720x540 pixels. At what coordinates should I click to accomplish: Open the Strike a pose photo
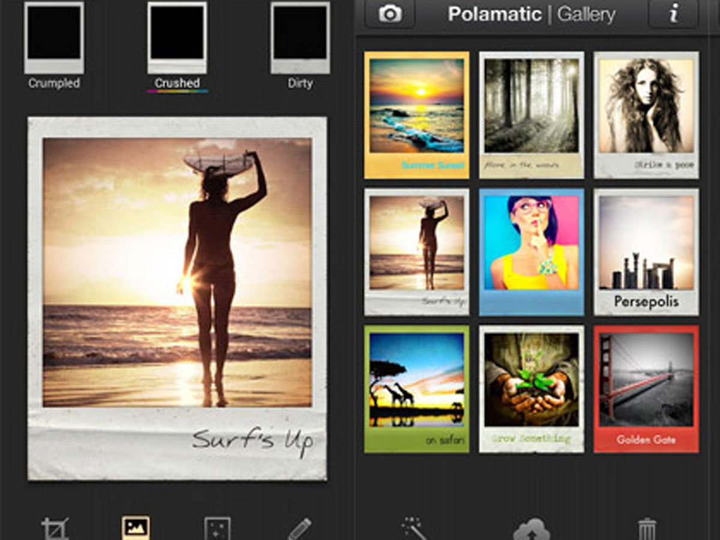[646, 115]
